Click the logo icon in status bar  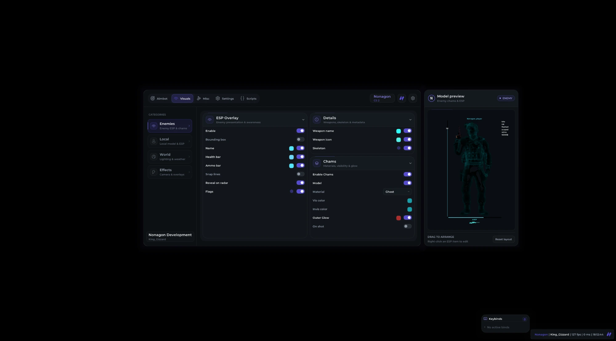(x=609, y=334)
